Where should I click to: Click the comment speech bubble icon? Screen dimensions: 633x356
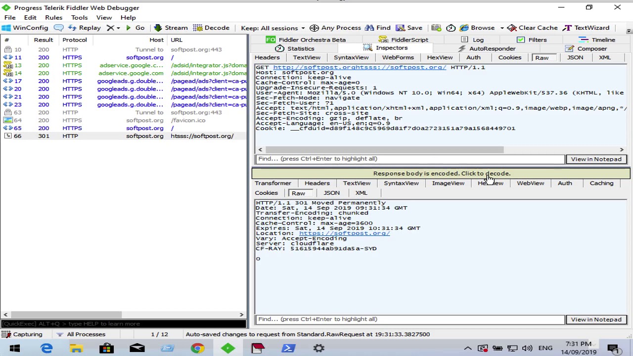[58, 28]
